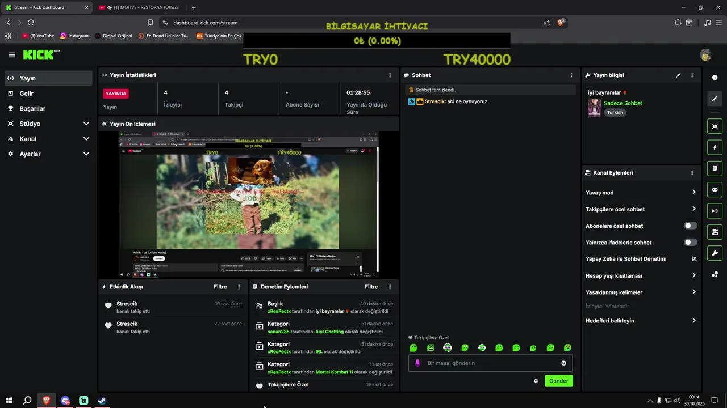The image size is (727, 408).
Task: Toggle the stream preview widget icon in right sidebar
Action: (x=715, y=126)
